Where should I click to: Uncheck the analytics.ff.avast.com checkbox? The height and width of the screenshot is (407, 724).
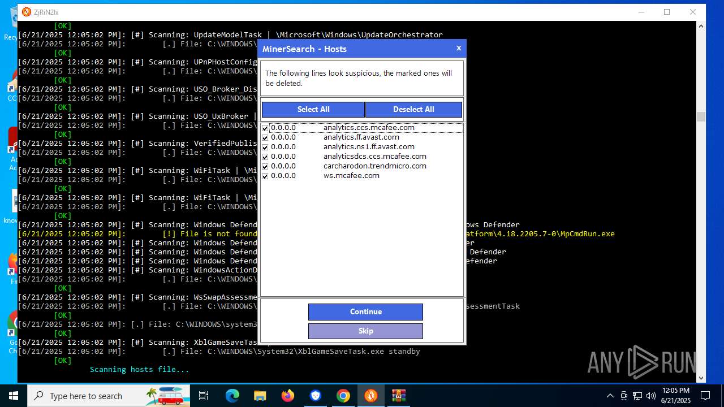265,137
